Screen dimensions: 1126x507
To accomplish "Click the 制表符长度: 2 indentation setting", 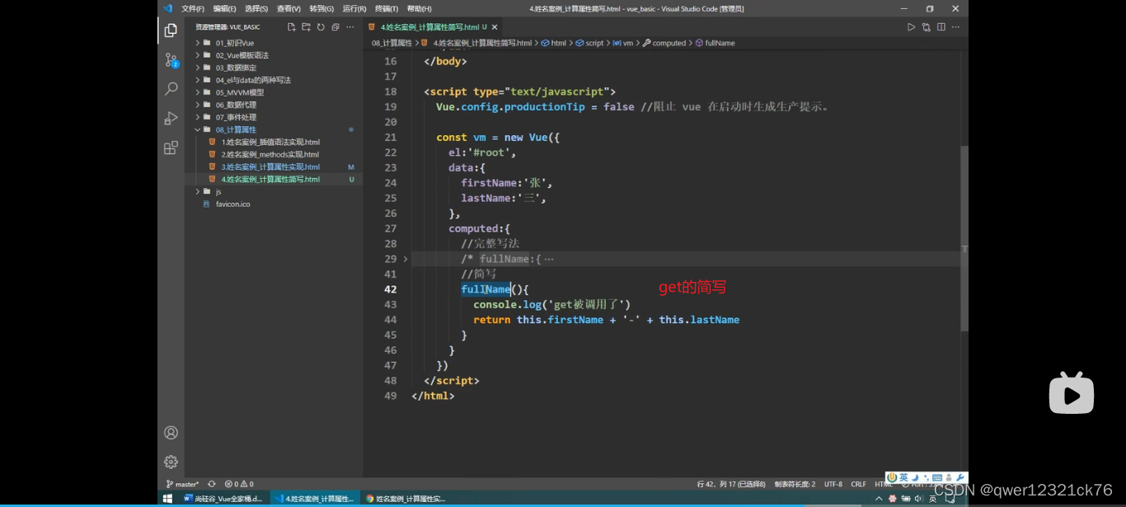I will tap(795, 484).
